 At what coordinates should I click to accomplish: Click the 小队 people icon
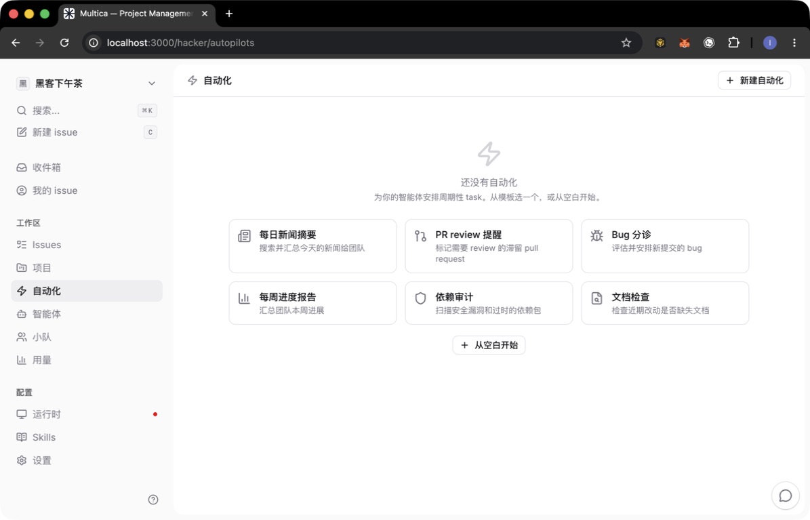pyautogui.click(x=22, y=337)
